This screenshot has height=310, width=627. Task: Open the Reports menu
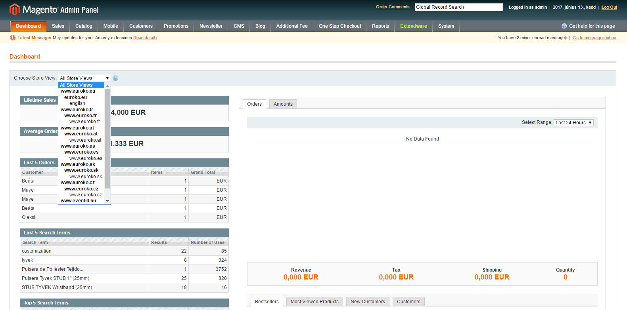[x=380, y=26]
